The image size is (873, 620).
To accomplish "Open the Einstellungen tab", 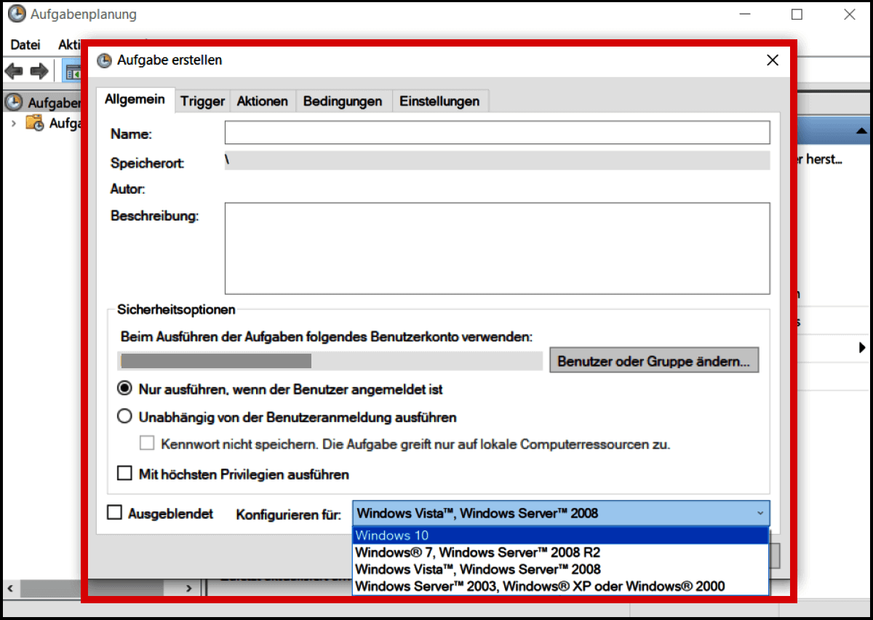I will [x=440, y=101].
